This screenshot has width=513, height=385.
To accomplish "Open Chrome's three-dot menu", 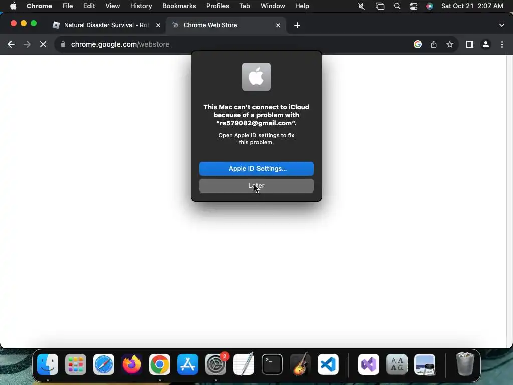I will pos(502,44).
